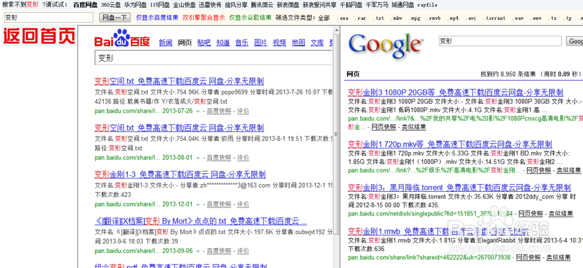Filter results by .avi file type
The image size is (583, 268).
[470, 18]
